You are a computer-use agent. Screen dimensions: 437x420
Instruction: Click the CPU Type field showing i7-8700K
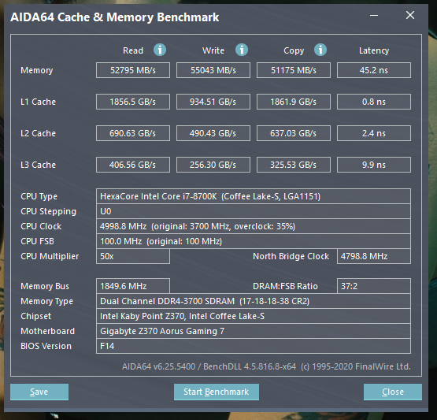click(254, 196)
